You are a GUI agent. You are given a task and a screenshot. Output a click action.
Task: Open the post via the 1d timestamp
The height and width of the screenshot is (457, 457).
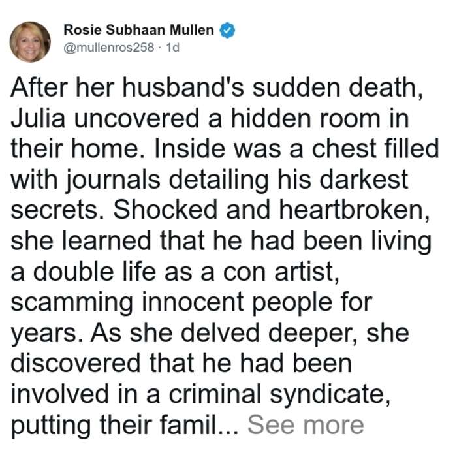[x=172, y=47]
